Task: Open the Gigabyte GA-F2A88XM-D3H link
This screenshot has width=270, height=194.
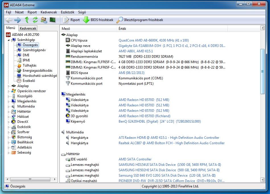Action: pos(172,46)
